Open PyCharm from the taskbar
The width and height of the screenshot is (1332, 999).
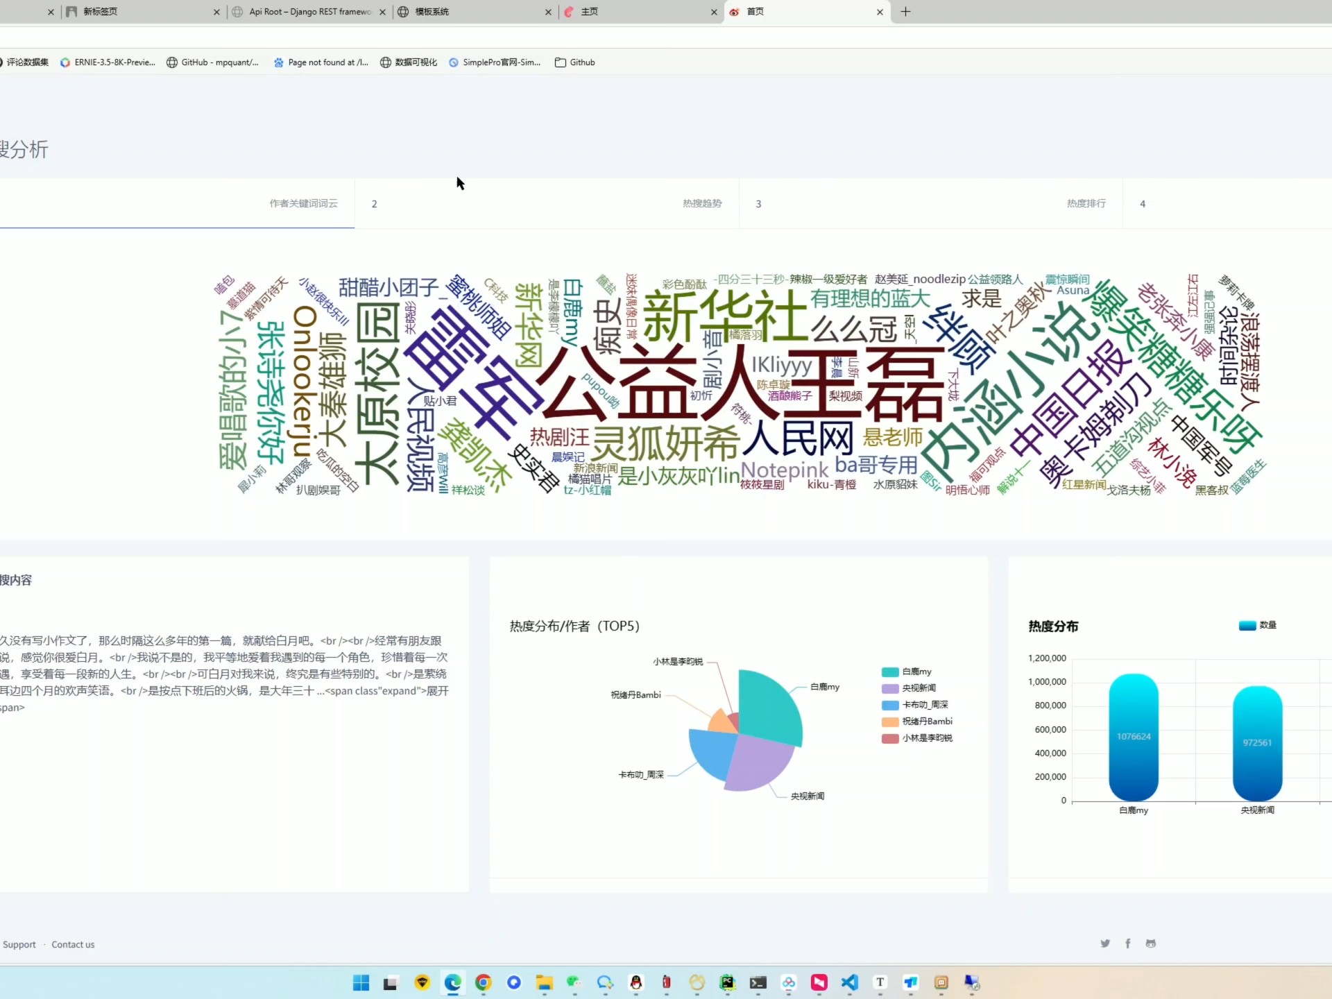pyautogui.click(x=727, y=982)
